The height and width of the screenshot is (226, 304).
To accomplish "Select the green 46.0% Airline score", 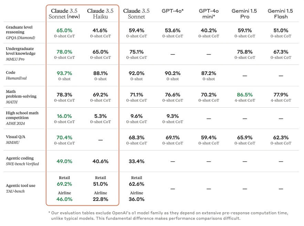I will pyautogui.click(x=64, y=199).
